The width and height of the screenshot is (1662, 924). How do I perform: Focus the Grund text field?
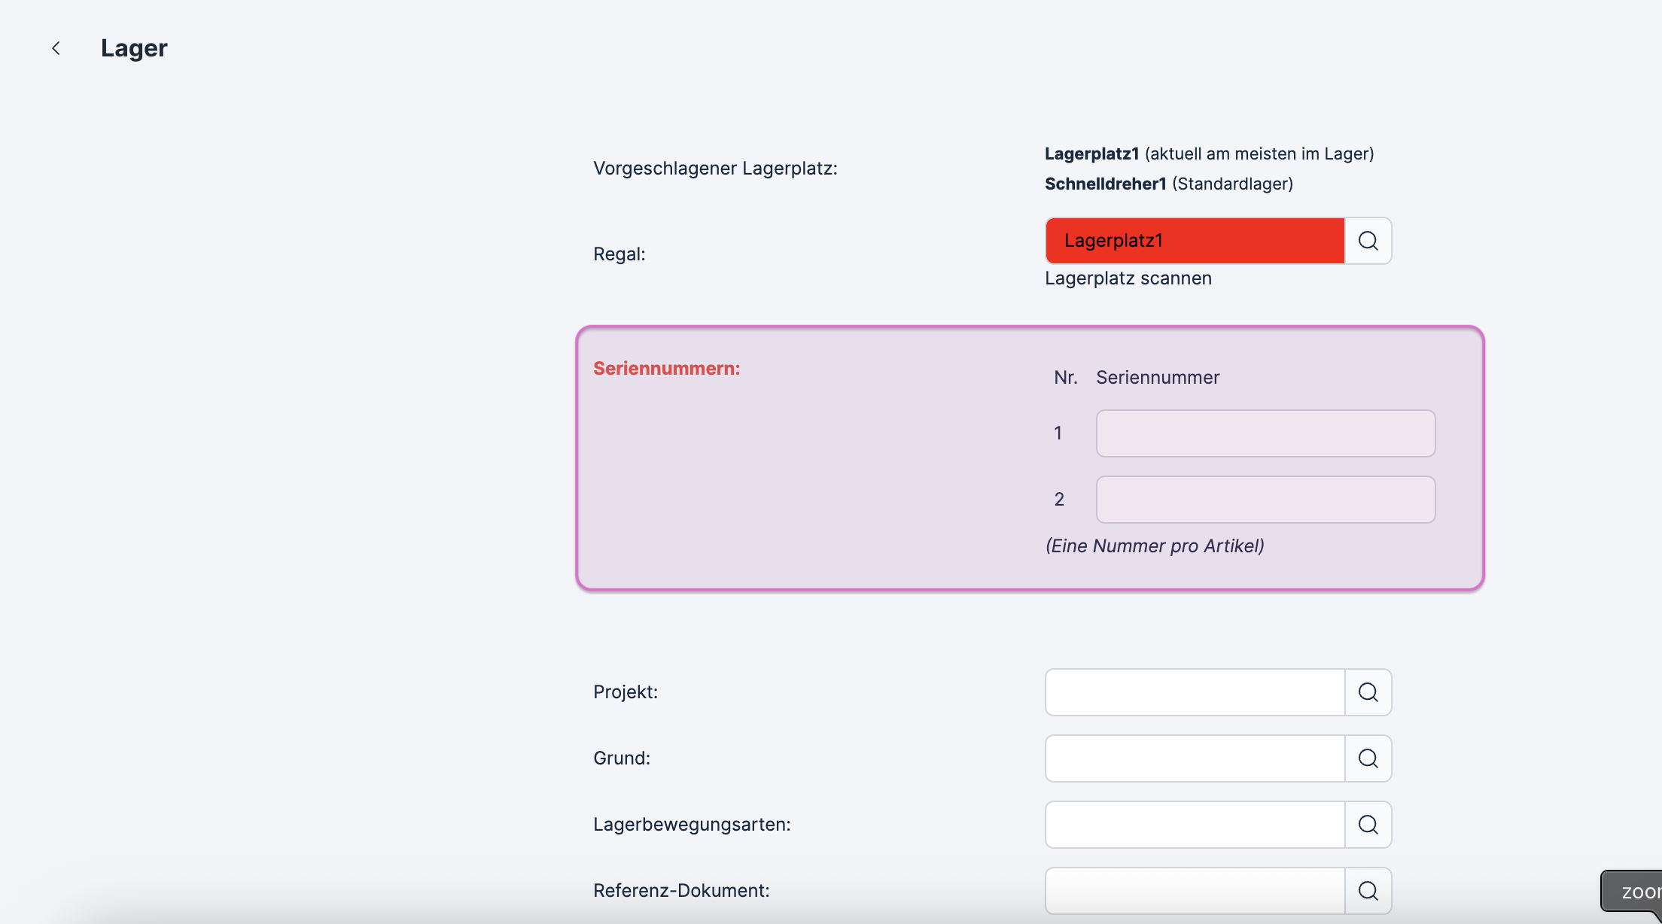pos(1195,758)
